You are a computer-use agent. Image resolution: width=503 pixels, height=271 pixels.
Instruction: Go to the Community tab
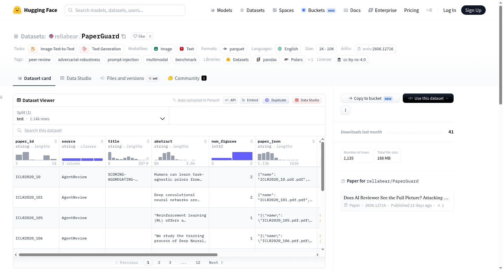pos(187,78)
